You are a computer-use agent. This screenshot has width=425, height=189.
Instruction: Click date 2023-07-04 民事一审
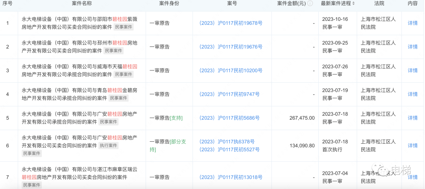[334, 177]
